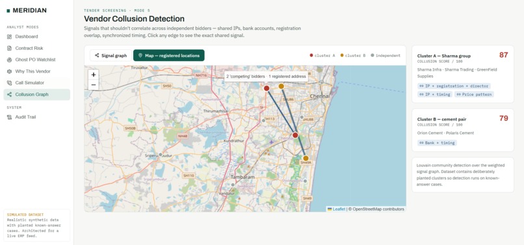Click the Ghost PO Watchlist icon
The height and width of the screenshot is (245, 524).
tap(9, 60)
